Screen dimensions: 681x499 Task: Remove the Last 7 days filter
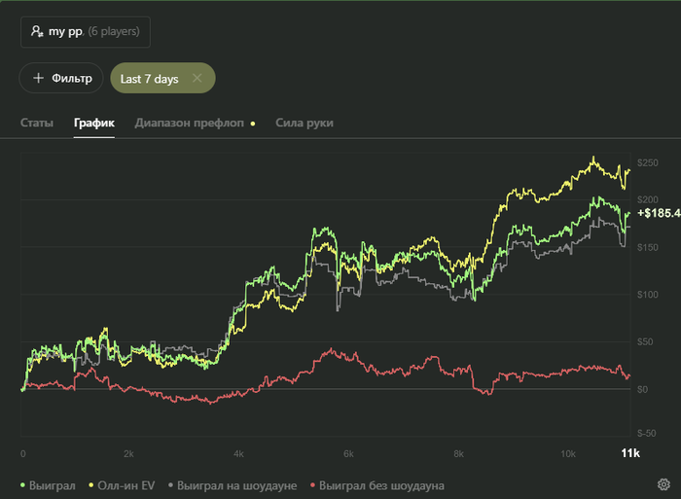[x=197, y=78]
